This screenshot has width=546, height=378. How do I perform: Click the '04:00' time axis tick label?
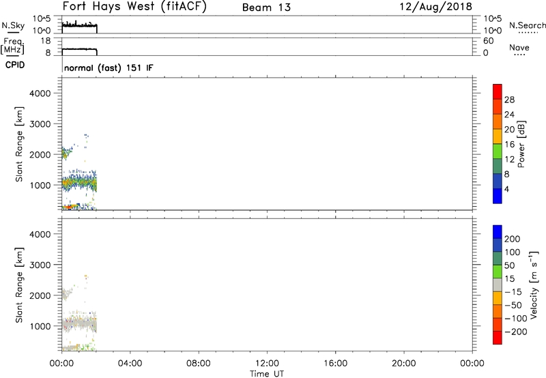click(130, 364)
